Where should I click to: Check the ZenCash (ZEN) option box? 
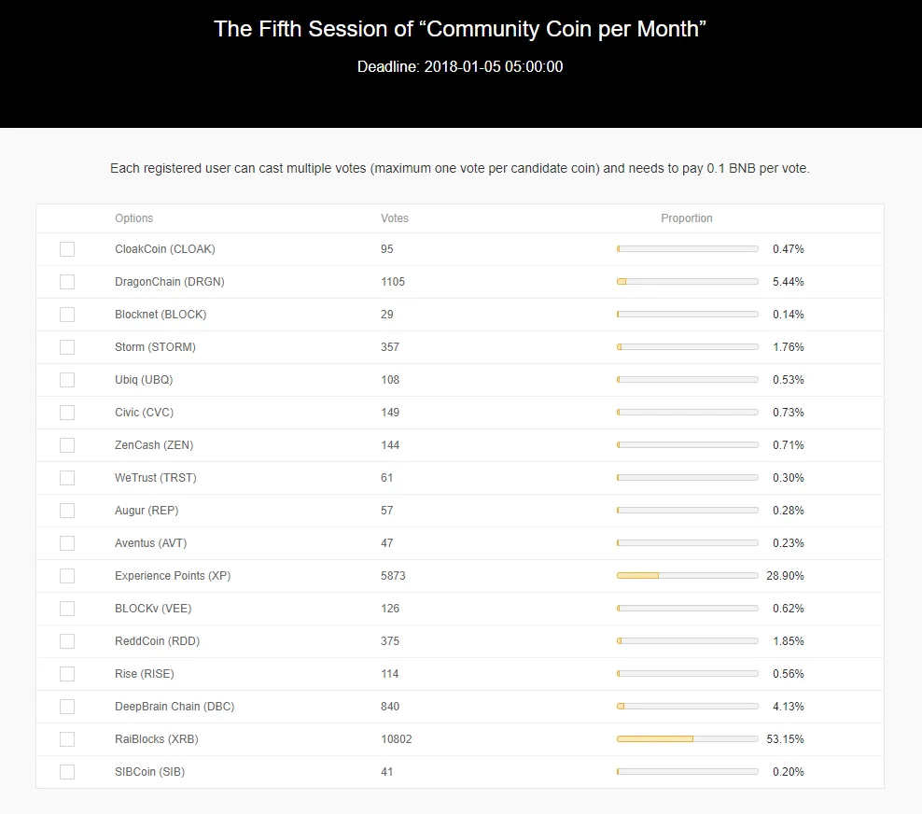pyautogui.click(x=67, y=445)
